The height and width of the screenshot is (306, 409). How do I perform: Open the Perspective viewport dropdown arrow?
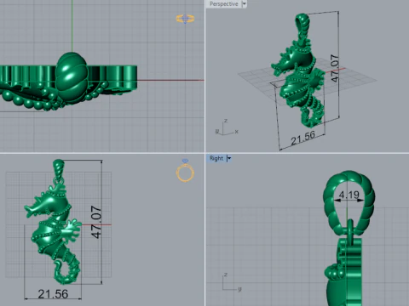244,4
